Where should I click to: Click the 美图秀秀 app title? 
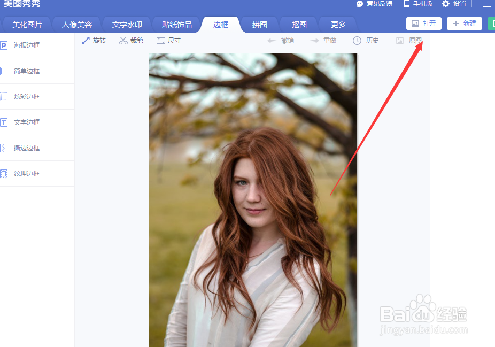pyautogui.click(x=22, y=4)
